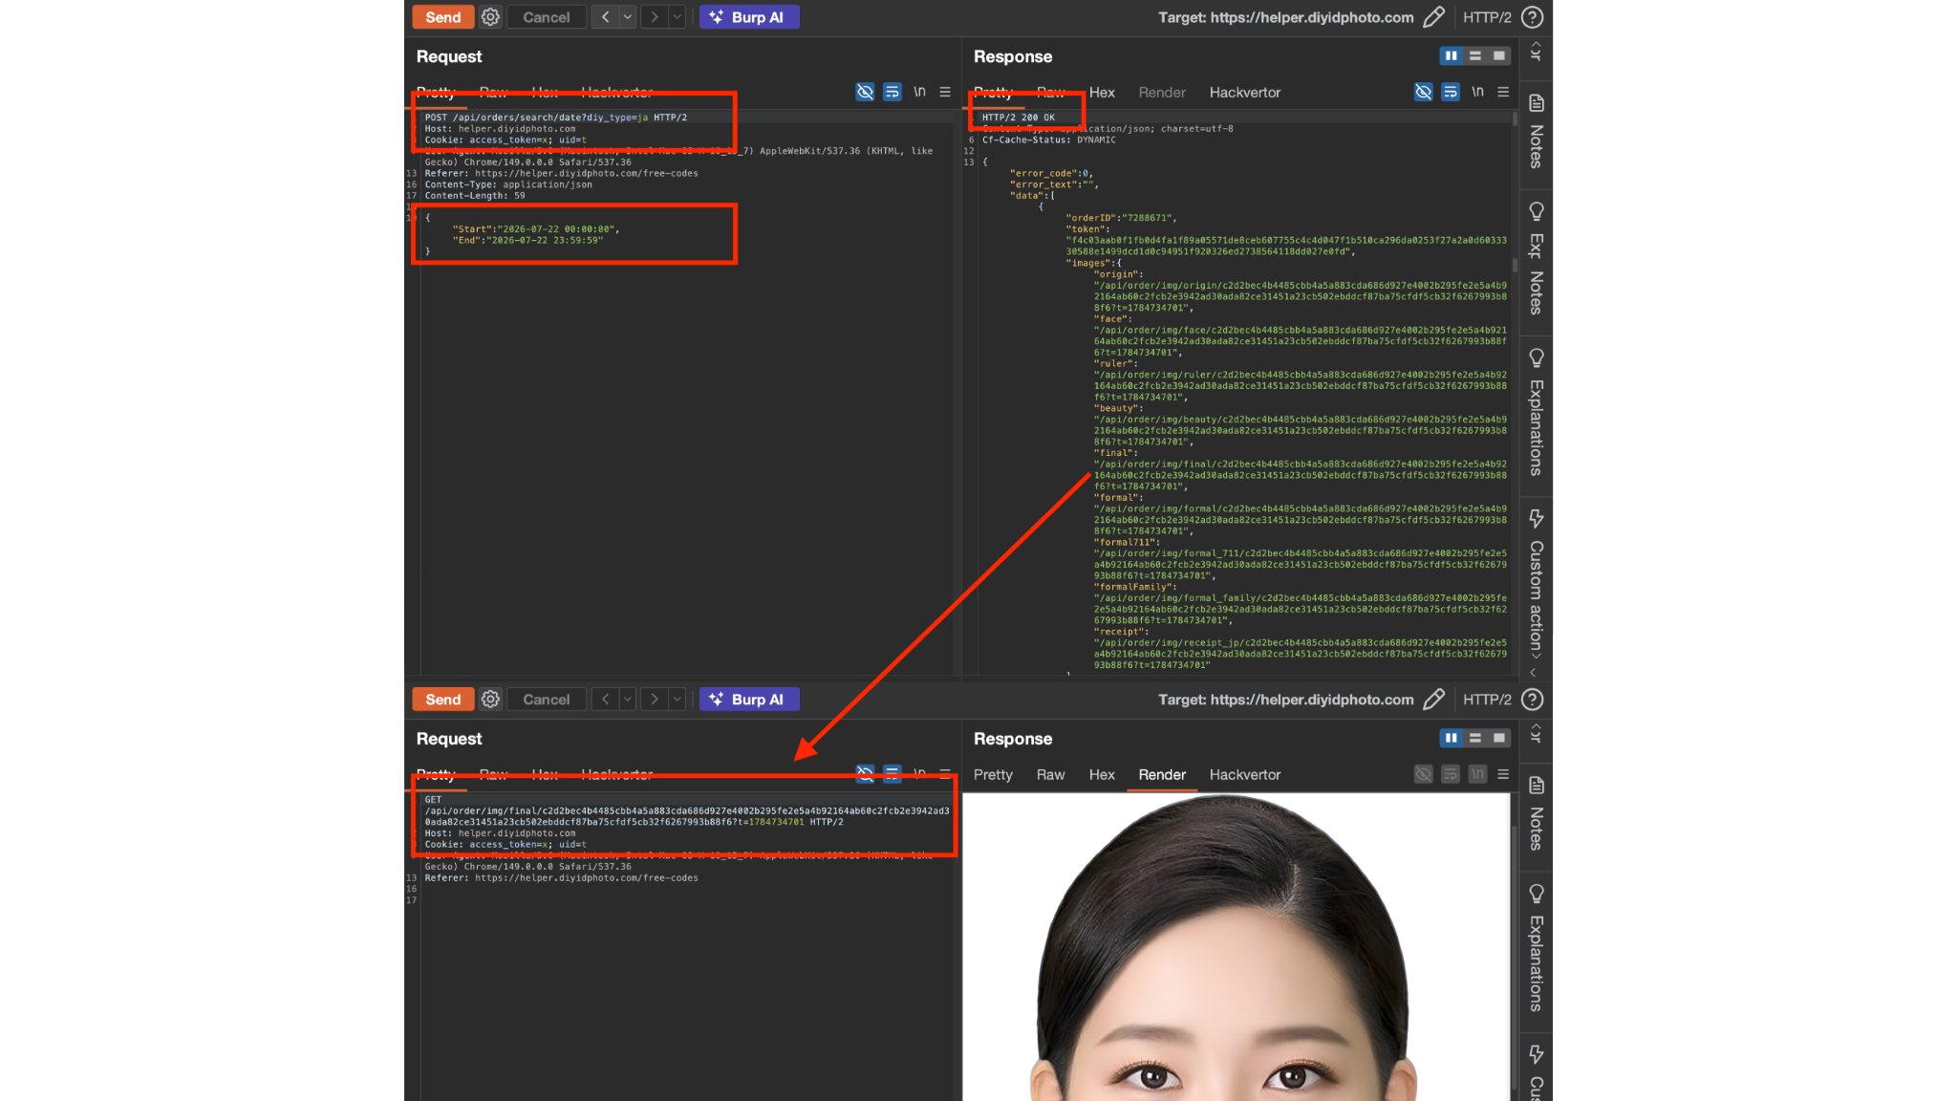The image size is (1957, 1101).
Task: Toggle HTTP/2 protocol in lower panel
Action: point(1487,700)
